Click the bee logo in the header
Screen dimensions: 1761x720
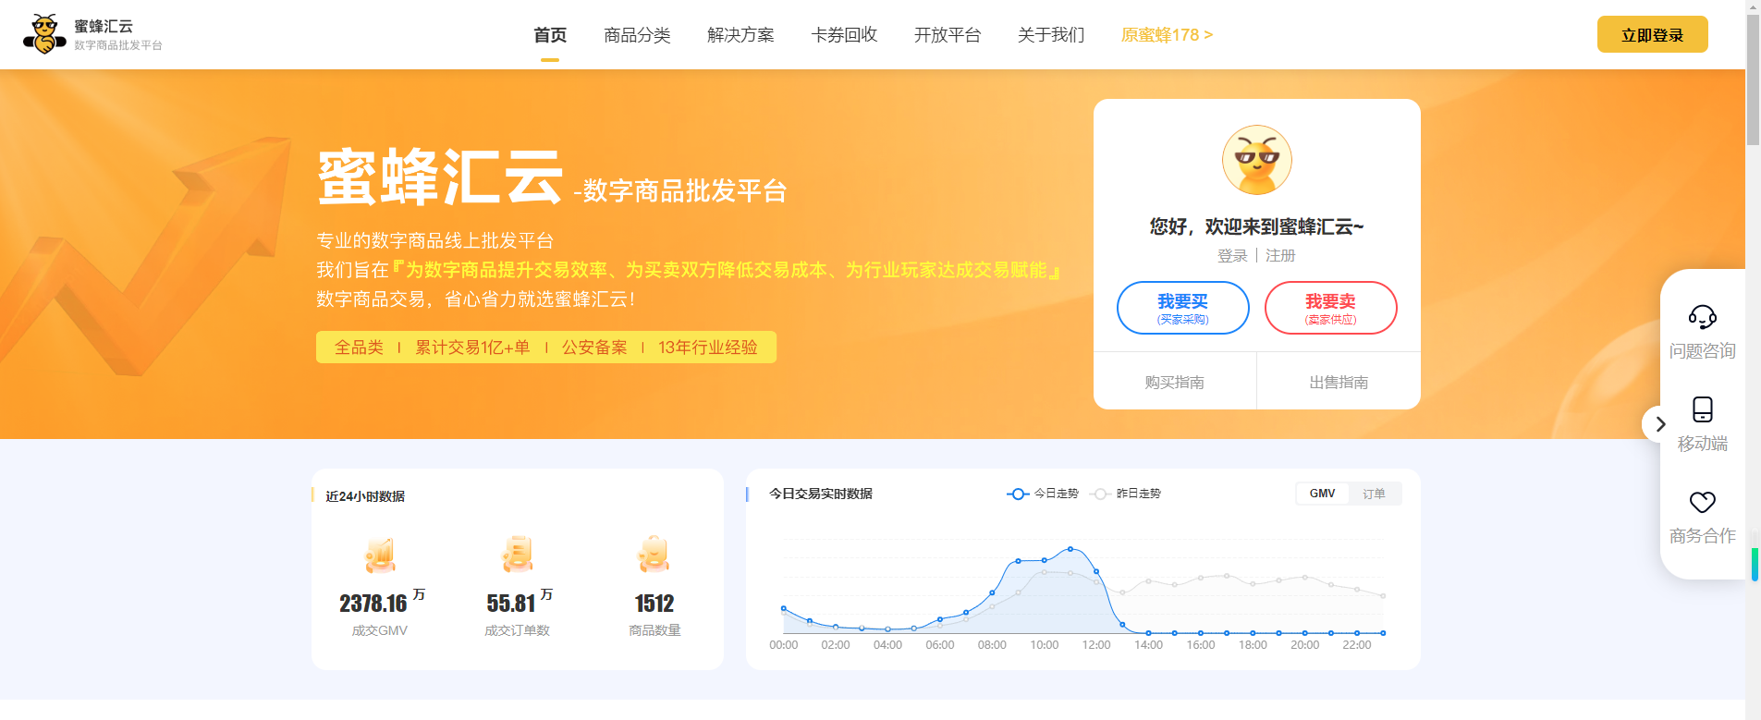coord(43,34)
